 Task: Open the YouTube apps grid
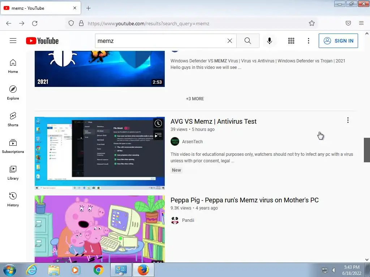tap(291, 41)
